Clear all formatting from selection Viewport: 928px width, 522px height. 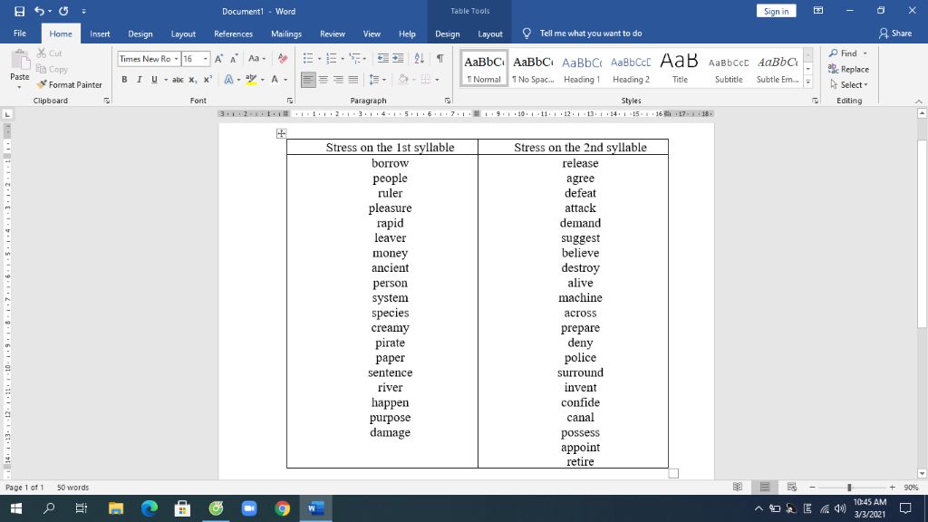point(283,59)
